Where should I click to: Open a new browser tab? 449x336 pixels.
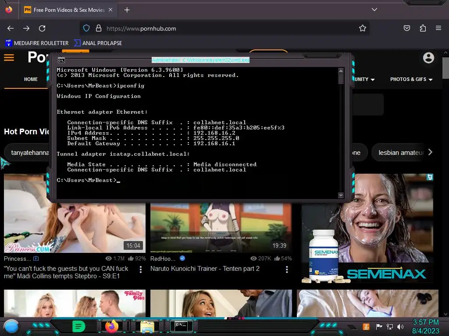tap(127, 10)
